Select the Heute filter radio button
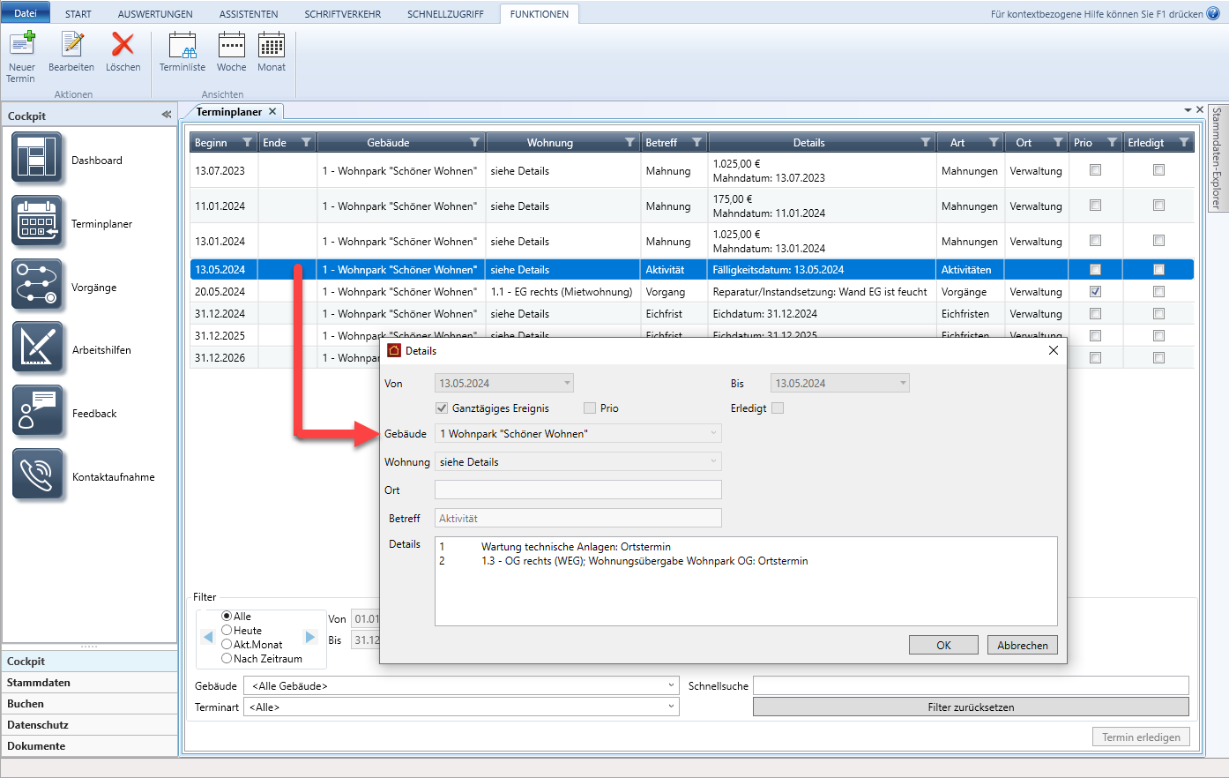Image resolution: width=1229 pixels, height=778 pixels. coord(227,631)
